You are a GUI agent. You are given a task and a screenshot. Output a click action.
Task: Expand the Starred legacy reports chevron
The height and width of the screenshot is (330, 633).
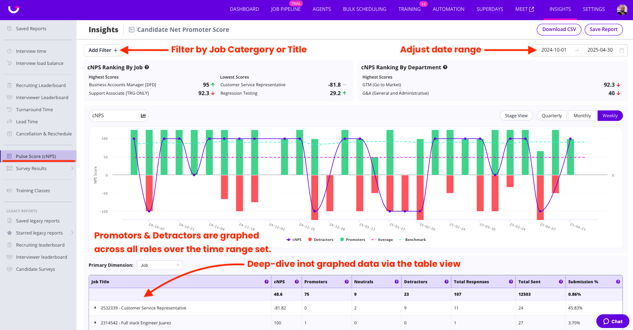72,233
